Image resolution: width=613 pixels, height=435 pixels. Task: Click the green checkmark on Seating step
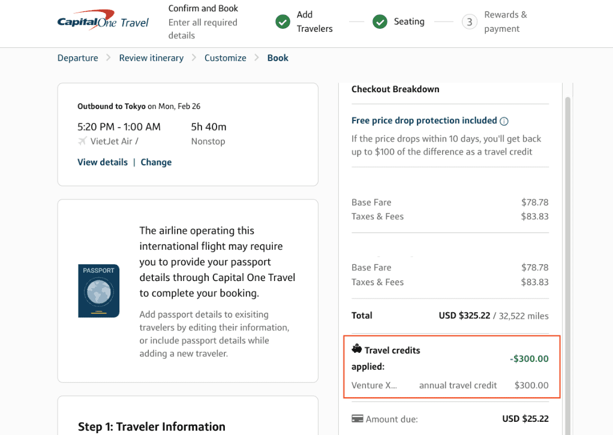pos(380,22)
